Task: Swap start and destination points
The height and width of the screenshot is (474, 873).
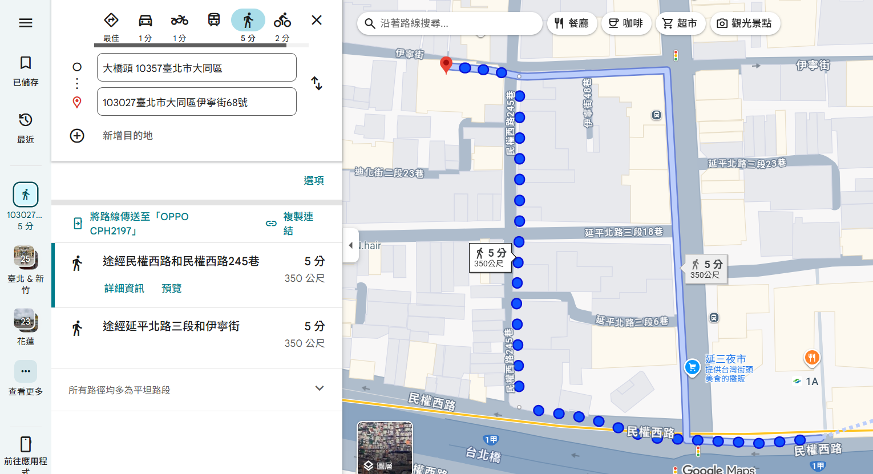Action: click(317, 84)
